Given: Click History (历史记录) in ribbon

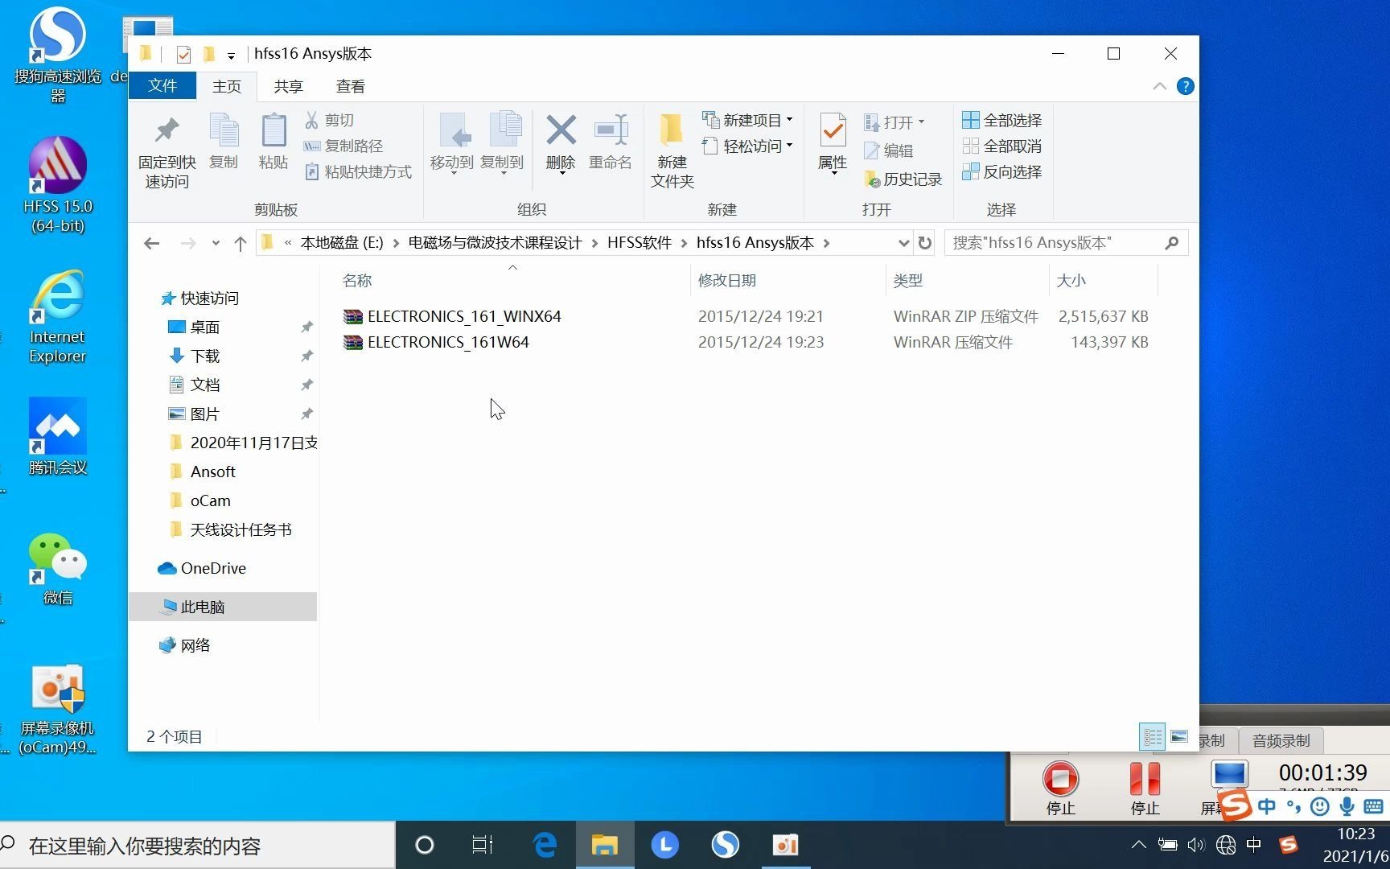Looking at the screenshot, I should [x=903, y=179].
